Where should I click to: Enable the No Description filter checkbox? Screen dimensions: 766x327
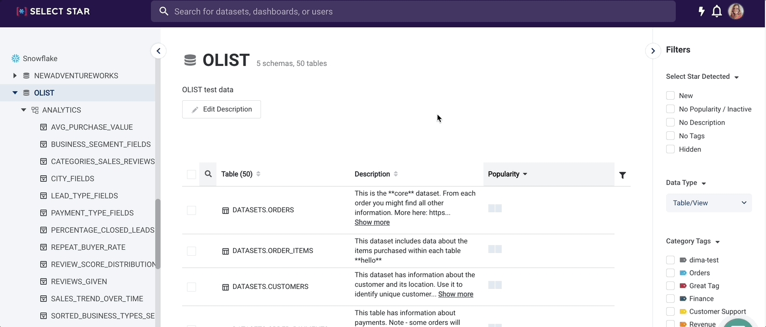pos(670,123)
